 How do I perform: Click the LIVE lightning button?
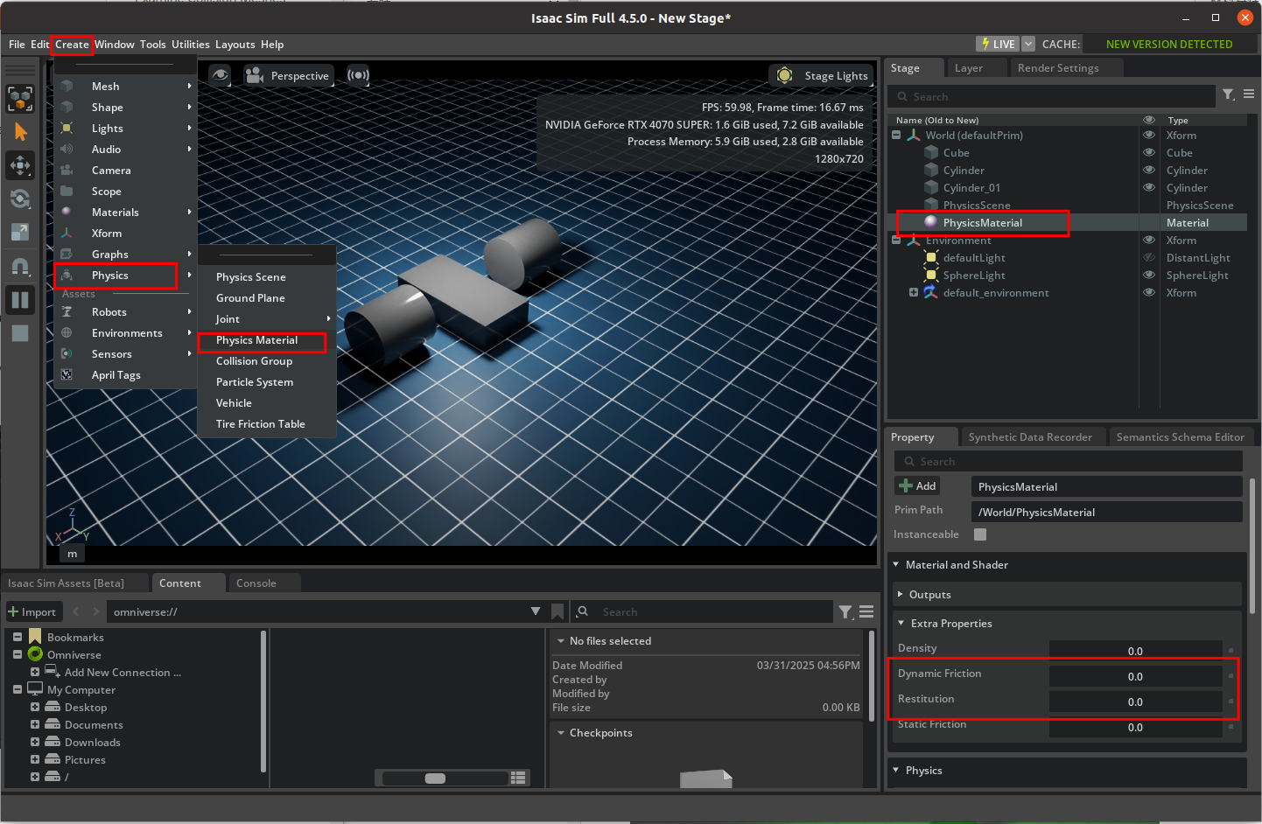998,44
